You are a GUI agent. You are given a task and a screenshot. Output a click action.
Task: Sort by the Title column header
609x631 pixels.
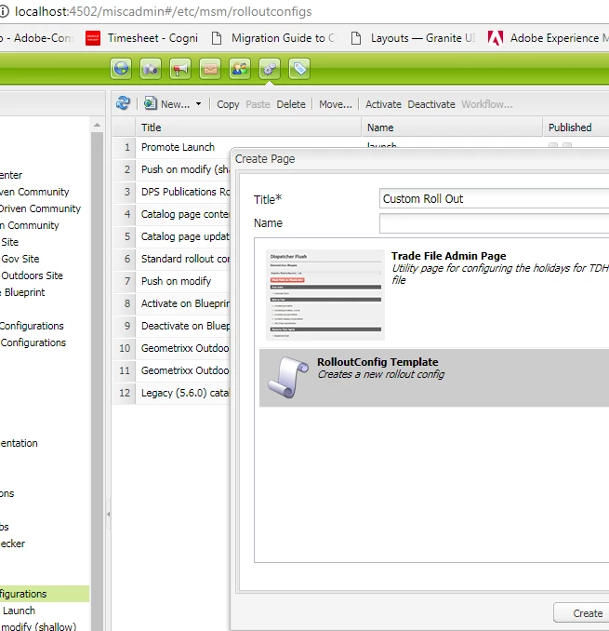point(248,128)
